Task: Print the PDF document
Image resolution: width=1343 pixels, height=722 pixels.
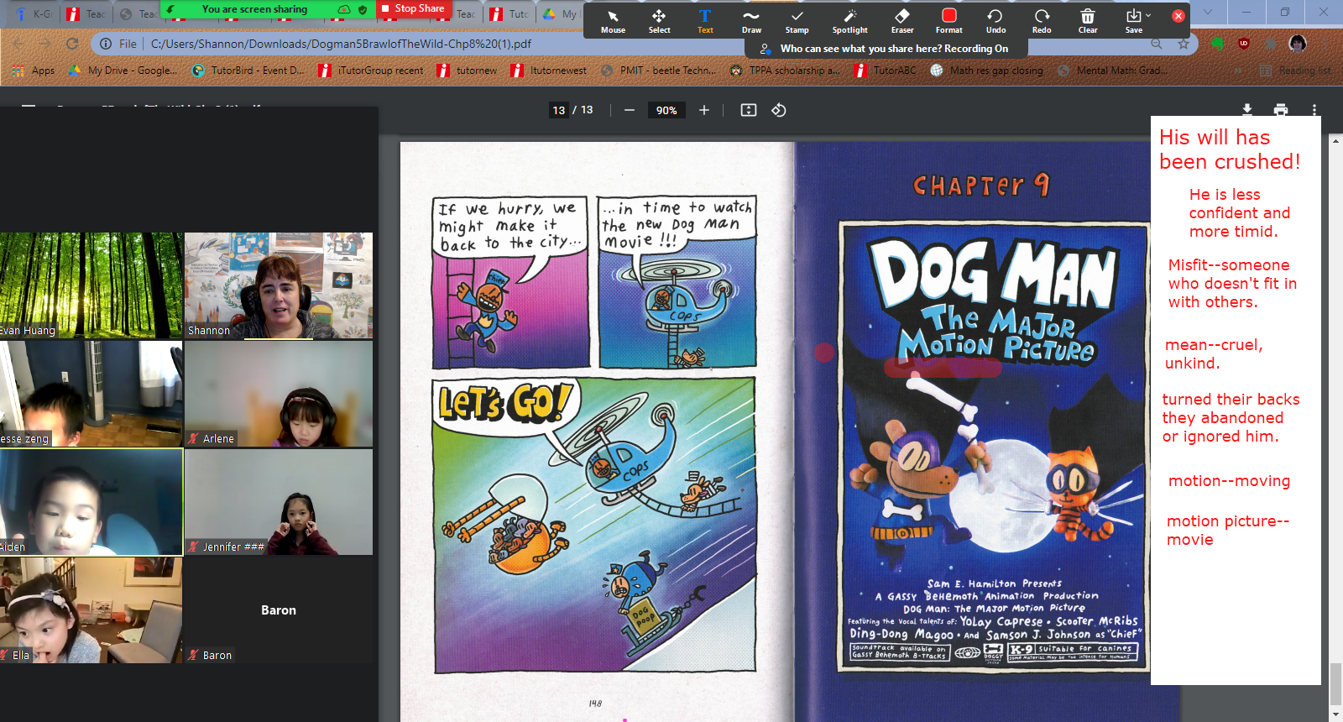Action: [1281, 110]
